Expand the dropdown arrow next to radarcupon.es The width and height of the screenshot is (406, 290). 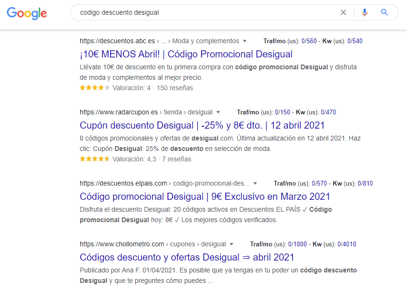point(218,112)
